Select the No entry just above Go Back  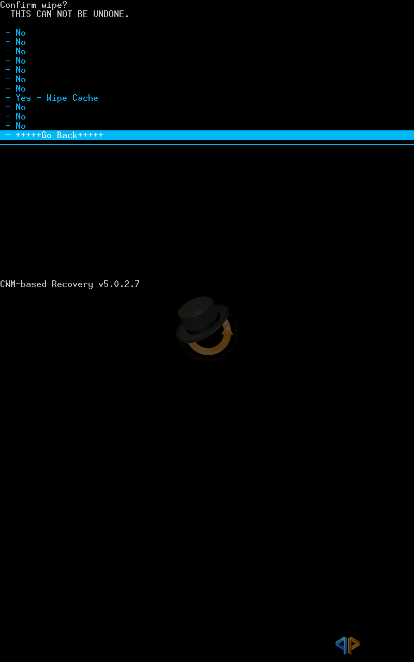tap(16, 126)
